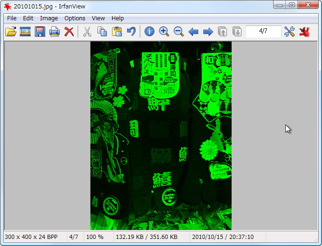Viewport: 322px width, 246px height.
Task: Go to next image with right arrow
Action: [x=208, y=32]
